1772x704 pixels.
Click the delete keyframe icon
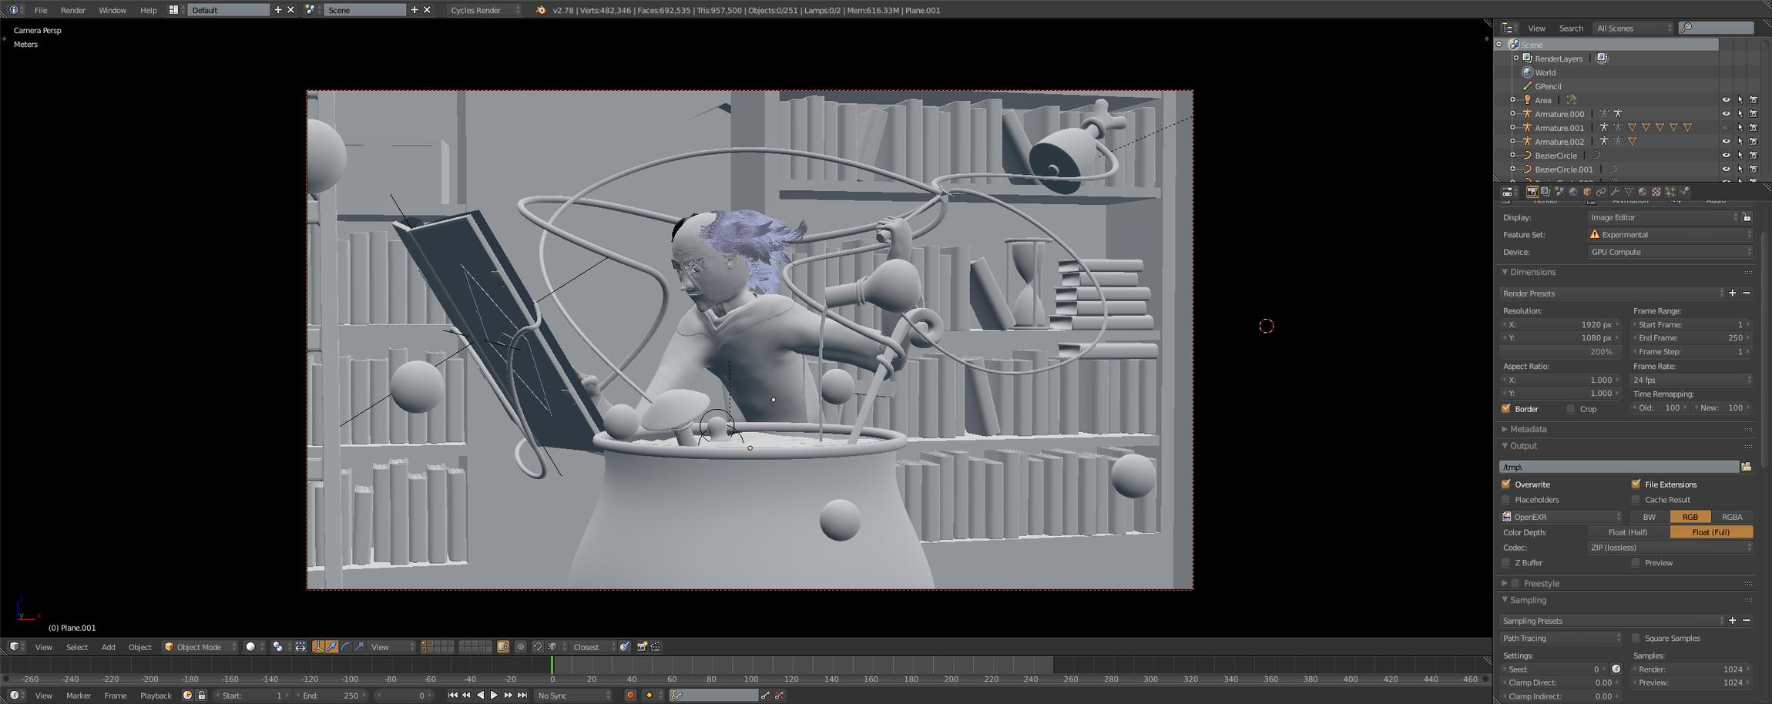(780, 696)
